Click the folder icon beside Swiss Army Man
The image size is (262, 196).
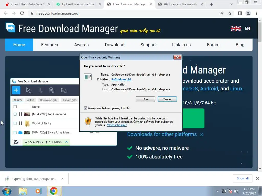pyautogui.click(x=20, y=132)
